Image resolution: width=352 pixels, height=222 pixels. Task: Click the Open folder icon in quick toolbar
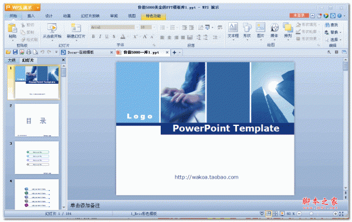click(x=8, y=52)
